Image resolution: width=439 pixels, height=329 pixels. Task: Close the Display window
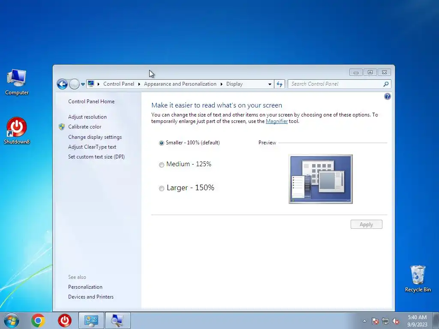[384, 72]
